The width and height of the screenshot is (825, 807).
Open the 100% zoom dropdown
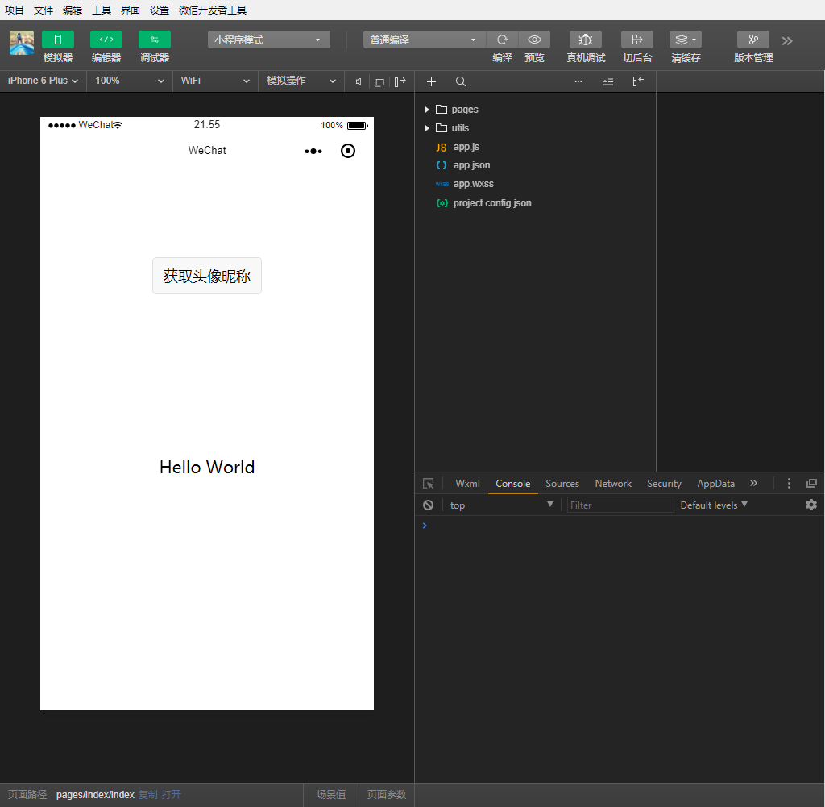(130, 81)
